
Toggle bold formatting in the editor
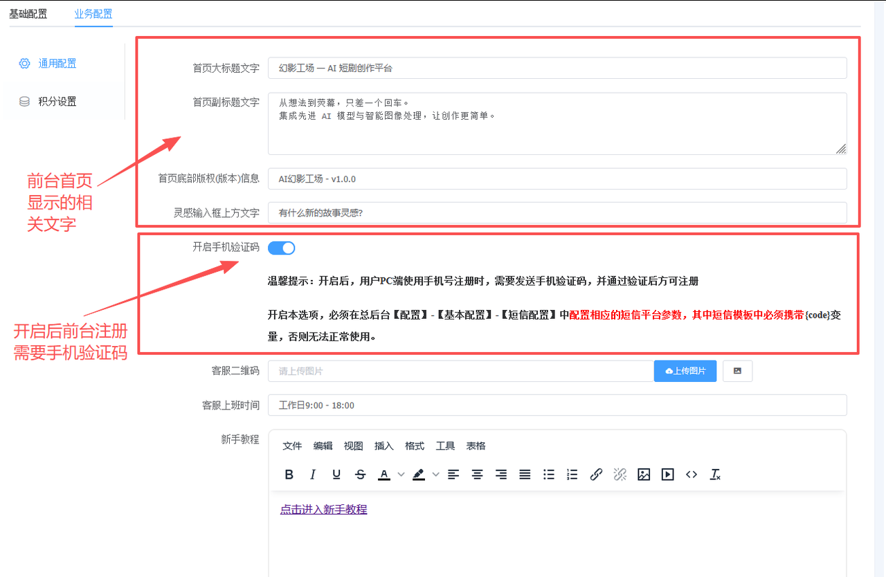(289, 475)
